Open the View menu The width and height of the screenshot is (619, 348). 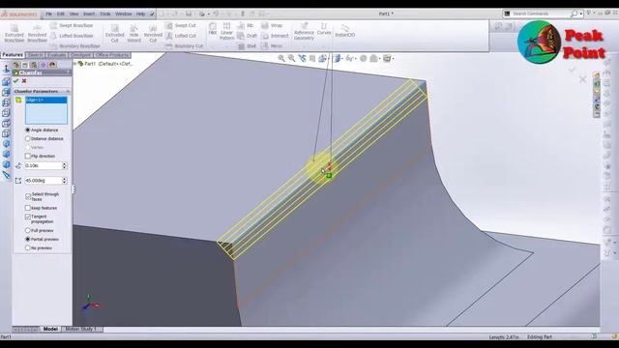74,14
